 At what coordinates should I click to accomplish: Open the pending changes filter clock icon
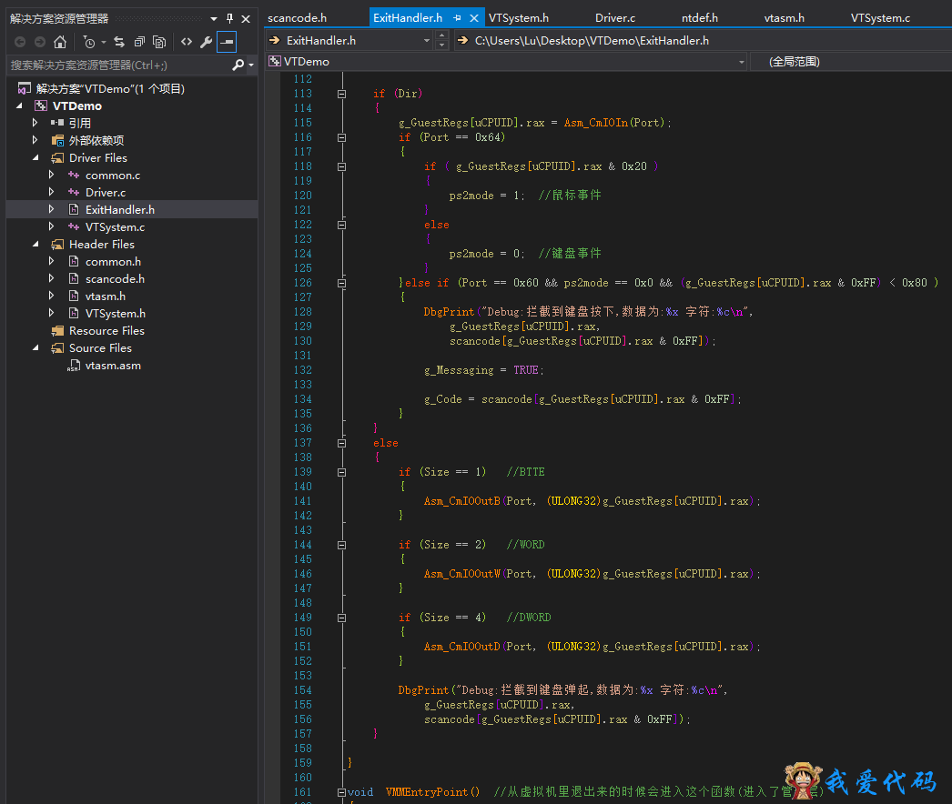tap(89, 42)
